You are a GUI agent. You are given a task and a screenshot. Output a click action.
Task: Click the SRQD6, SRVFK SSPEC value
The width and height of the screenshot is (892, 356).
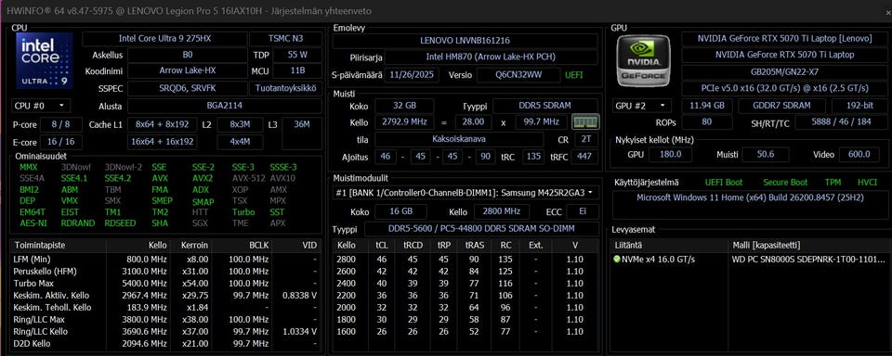click(187, 88)
